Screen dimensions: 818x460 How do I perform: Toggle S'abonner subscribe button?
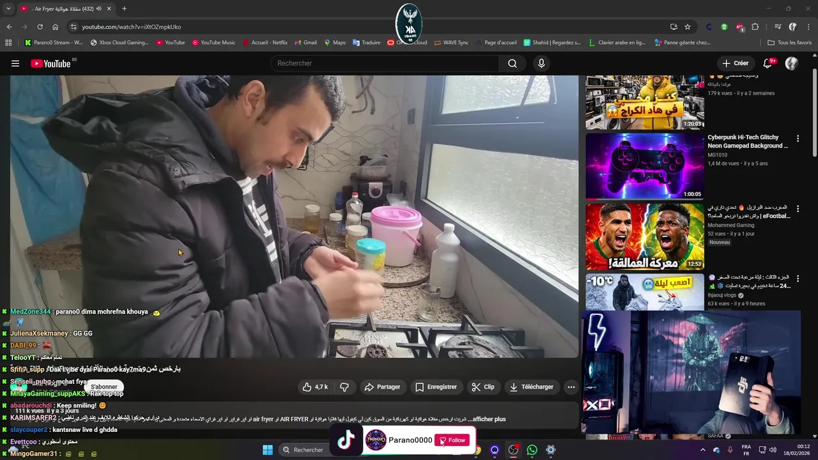point(104,387)
